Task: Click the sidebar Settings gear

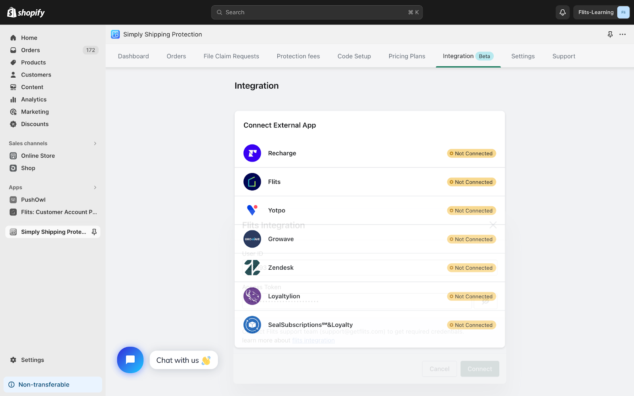Action: [13, 360]
